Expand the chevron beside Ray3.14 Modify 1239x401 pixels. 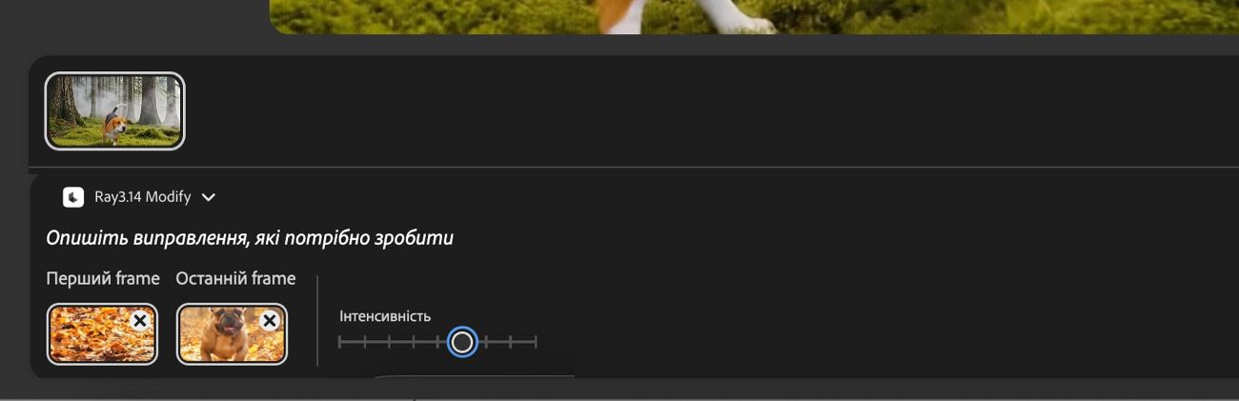pos(209,197)
